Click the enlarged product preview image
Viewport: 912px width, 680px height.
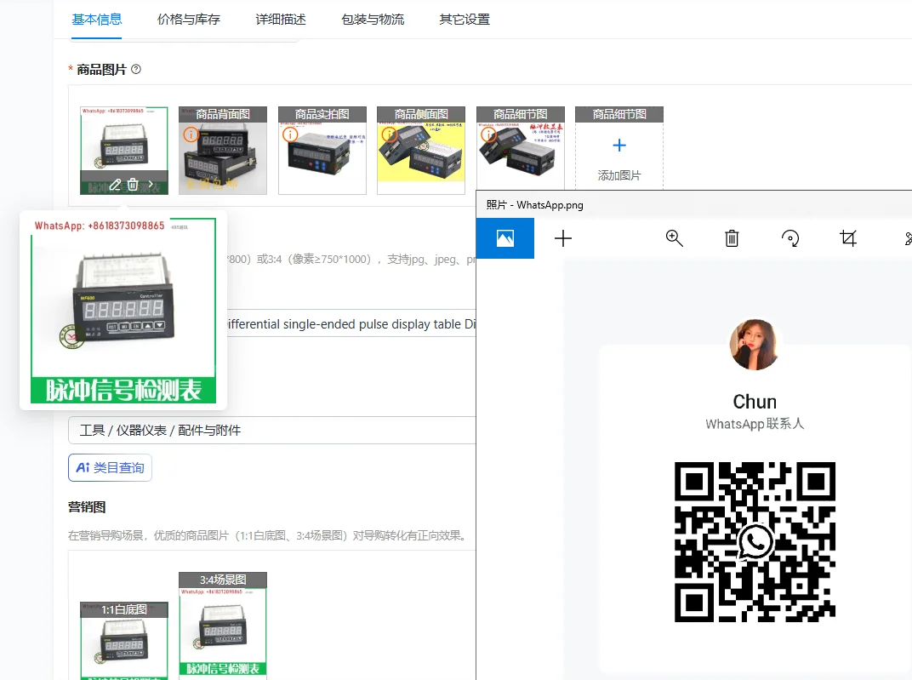[x=123, y=311]
